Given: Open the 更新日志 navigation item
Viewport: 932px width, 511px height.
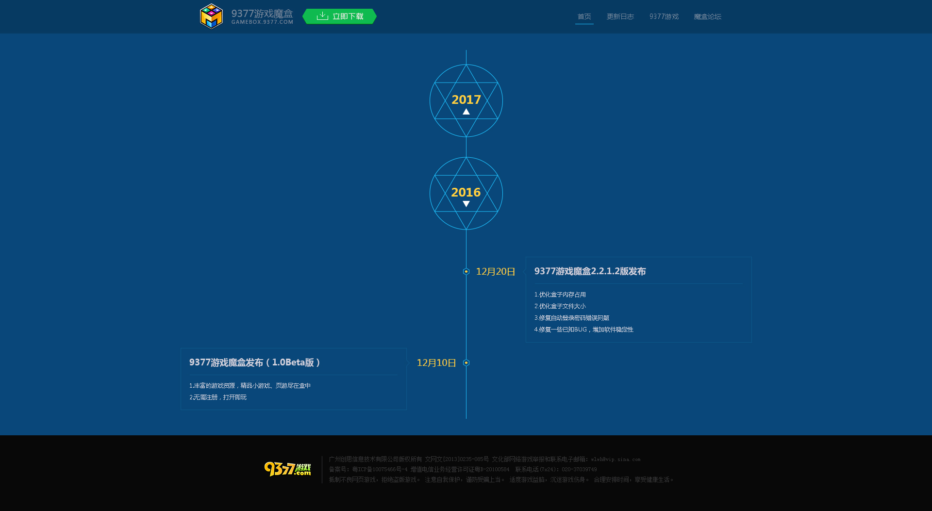Looking at the screenshot, I should tap(620, 16).
